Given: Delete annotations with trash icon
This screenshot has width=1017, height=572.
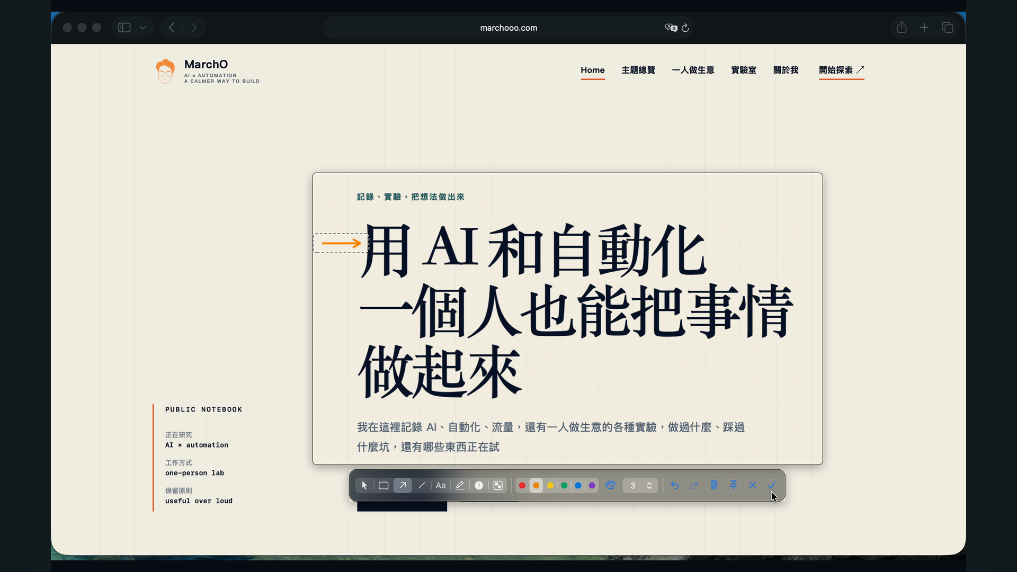Looking at the screenshot, I should [x=714, y=485].
